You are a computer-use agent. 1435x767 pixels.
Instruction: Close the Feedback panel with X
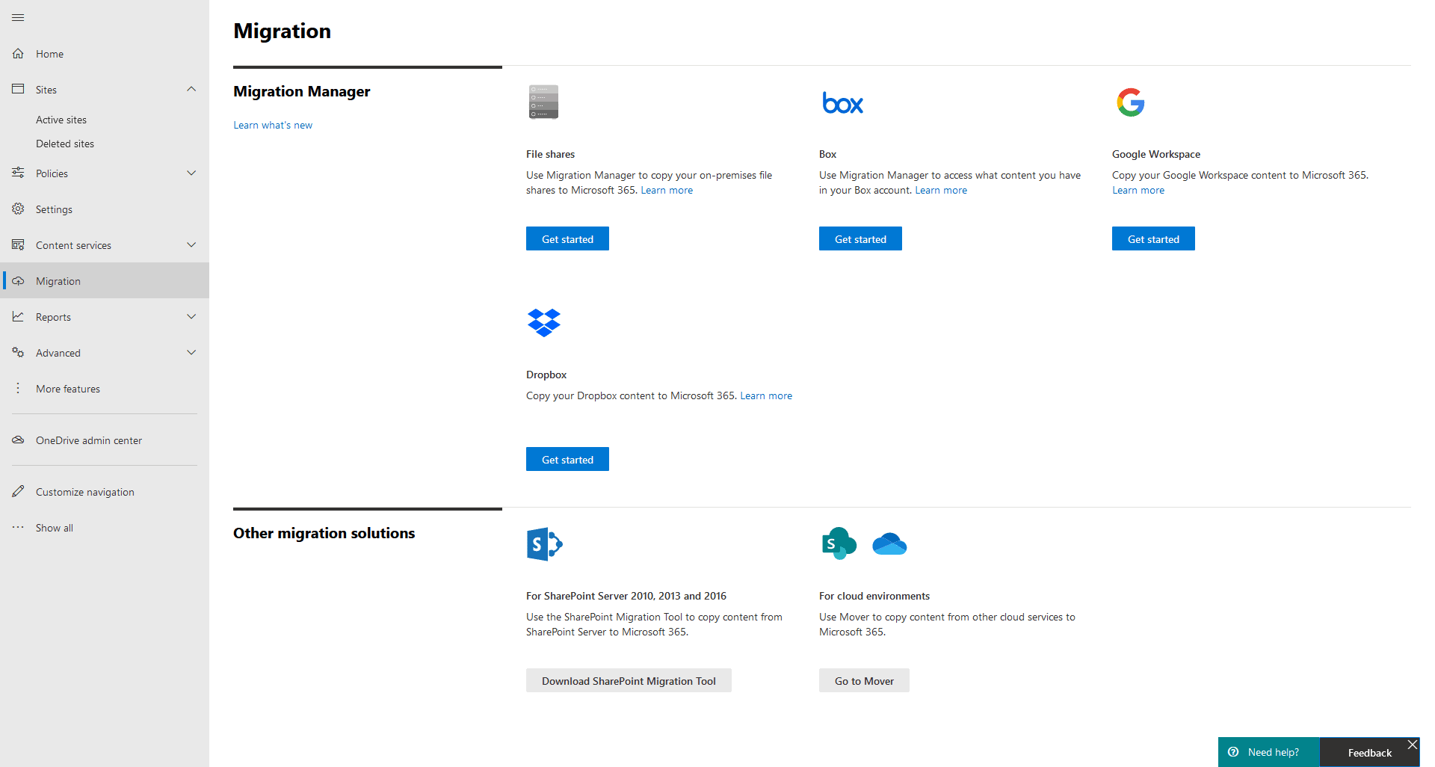pos(1413,745)
